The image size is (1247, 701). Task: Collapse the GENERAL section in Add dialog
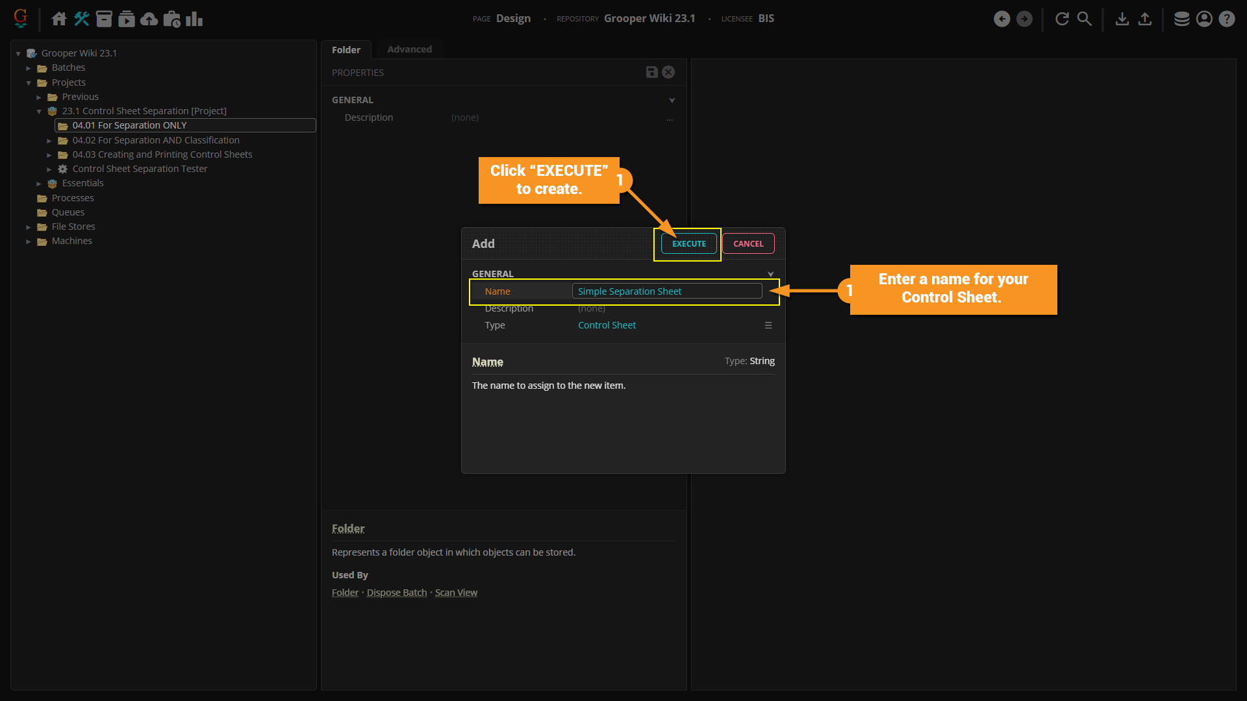point(770,274)
